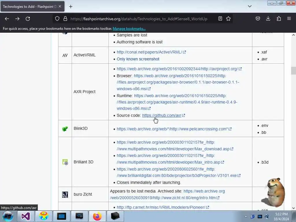This screenshot has height=222, width=296.
Task: Open Only known screenshot link
Action: point(138,59)
